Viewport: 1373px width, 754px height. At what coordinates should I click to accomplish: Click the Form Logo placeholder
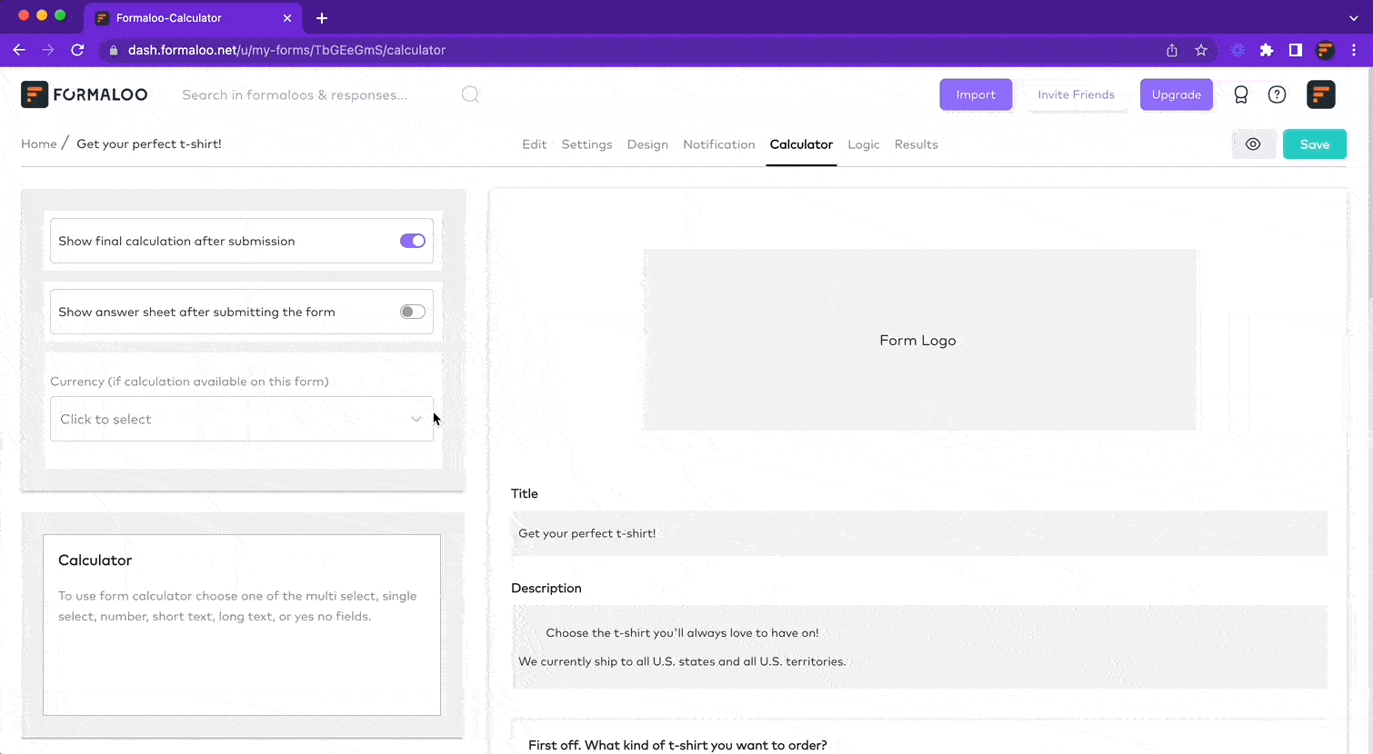pyautogui.click(x=919, y=340)
